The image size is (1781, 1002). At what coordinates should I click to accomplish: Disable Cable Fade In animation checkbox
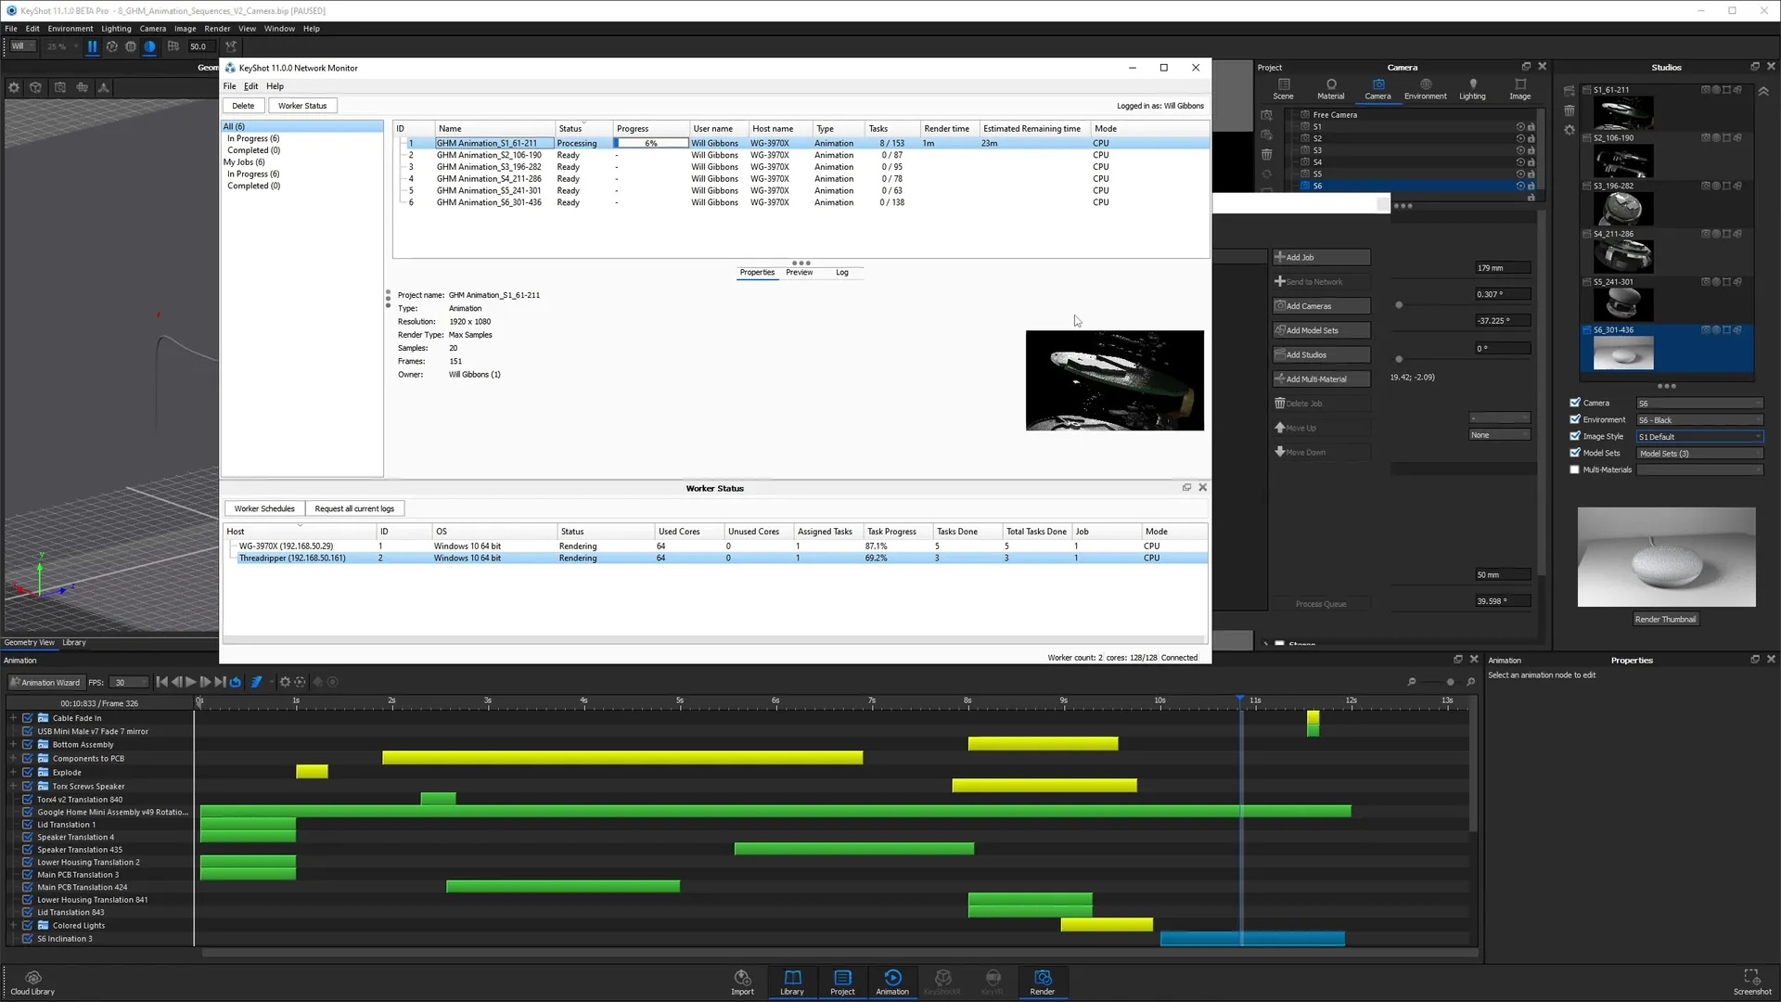[28, 718]
